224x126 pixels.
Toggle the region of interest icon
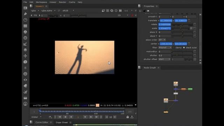116,10
